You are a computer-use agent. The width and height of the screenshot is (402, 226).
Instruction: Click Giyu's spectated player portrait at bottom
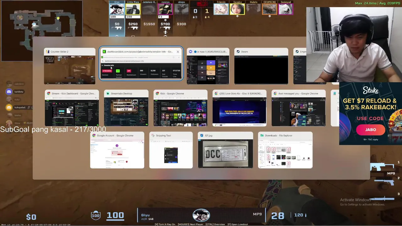point(201,215)
